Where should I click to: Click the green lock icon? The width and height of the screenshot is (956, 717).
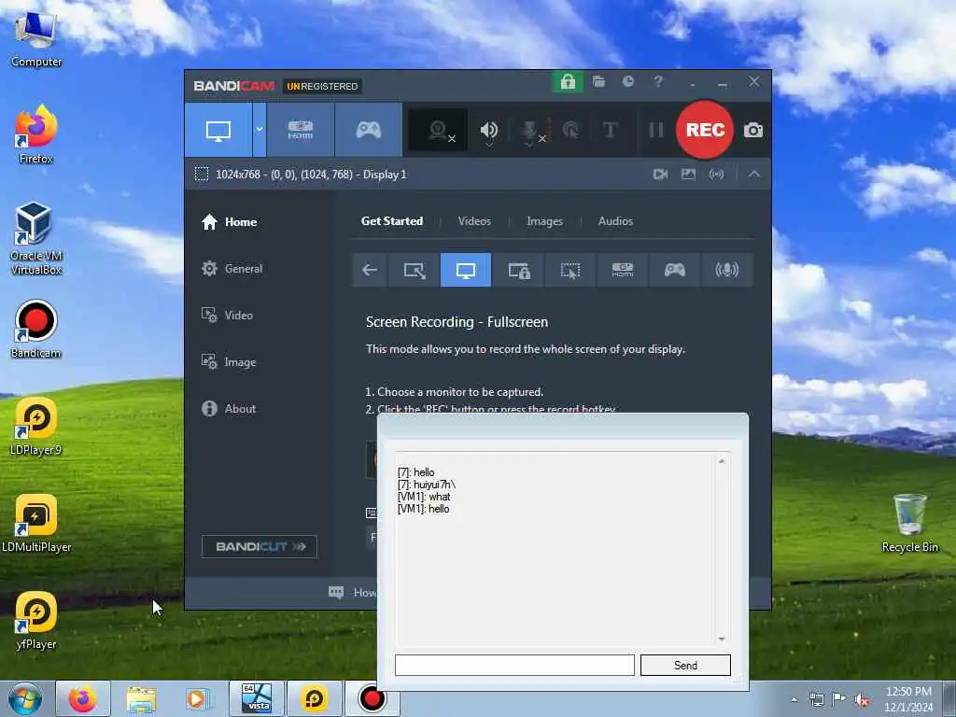[568, 82]
